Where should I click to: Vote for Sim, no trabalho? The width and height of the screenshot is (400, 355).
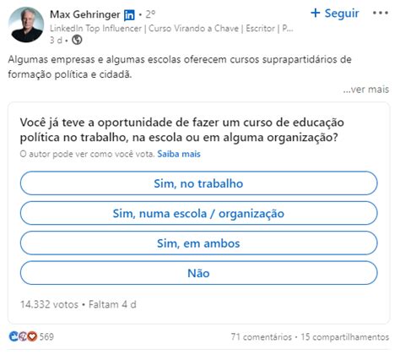pos(198,183)
